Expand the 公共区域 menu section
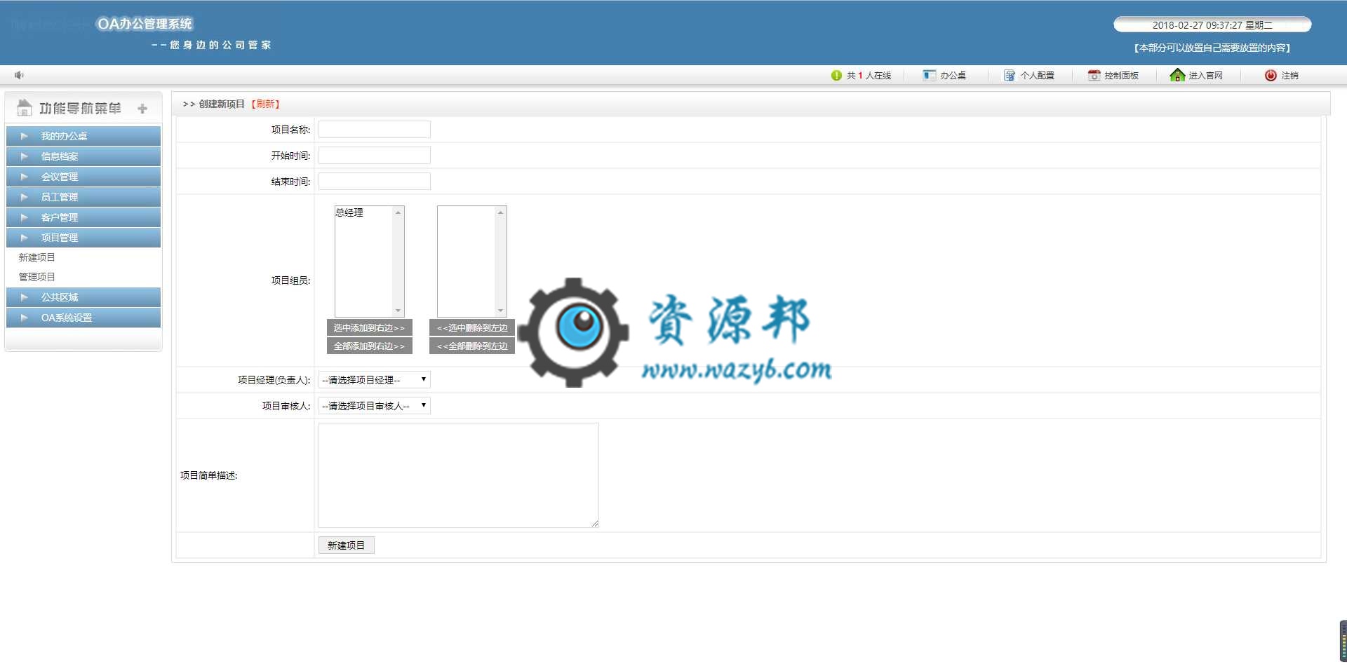 [83, 297]
